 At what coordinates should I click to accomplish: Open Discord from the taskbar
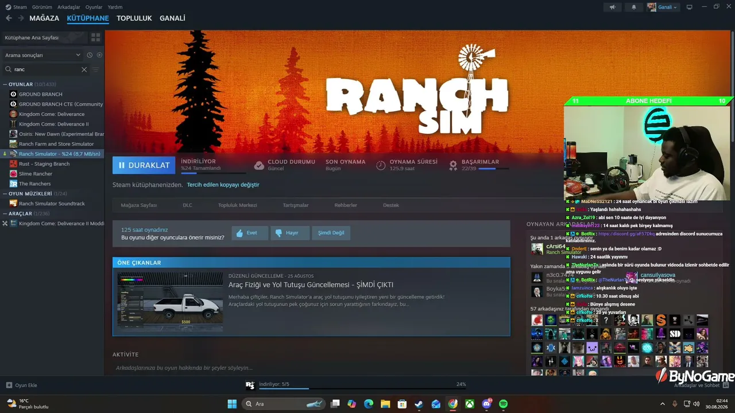[486, 404]
